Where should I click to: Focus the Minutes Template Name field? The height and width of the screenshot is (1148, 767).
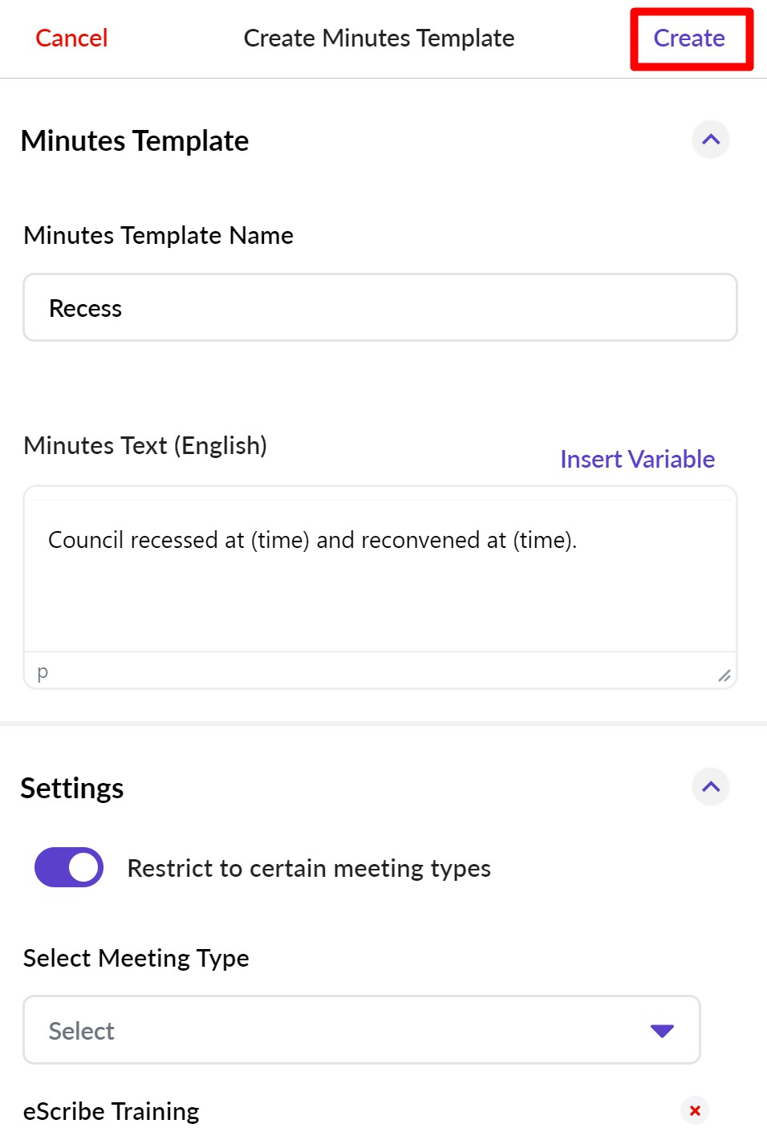(x=380, y=308)
